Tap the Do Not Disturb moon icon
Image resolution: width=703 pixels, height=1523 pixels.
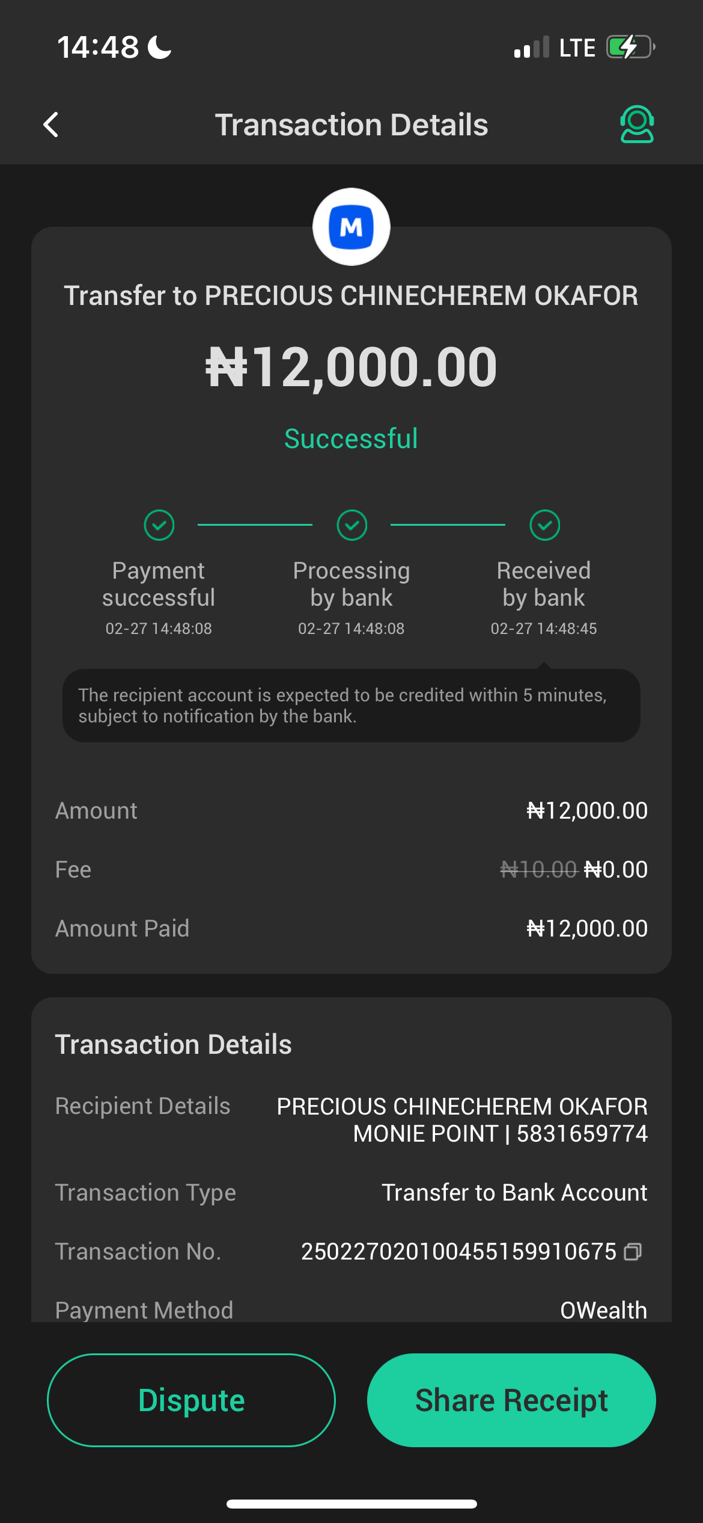pyautogui.click(x=160, y=47)
